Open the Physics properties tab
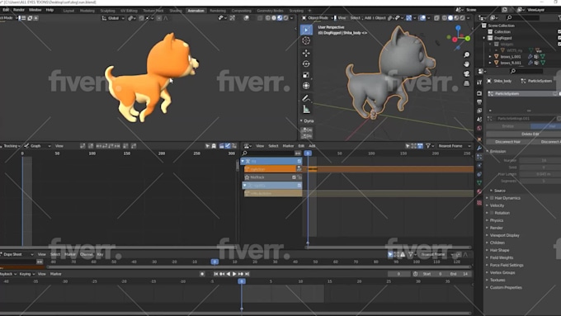Screen dimensions: 561x316 point(479,165)
